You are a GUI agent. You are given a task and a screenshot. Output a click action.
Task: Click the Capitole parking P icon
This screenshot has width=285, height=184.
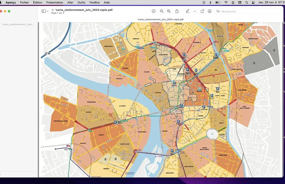click(174, 83)
